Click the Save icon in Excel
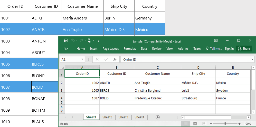This screenshot has width=256, height=127. click(x=66, y=40)
